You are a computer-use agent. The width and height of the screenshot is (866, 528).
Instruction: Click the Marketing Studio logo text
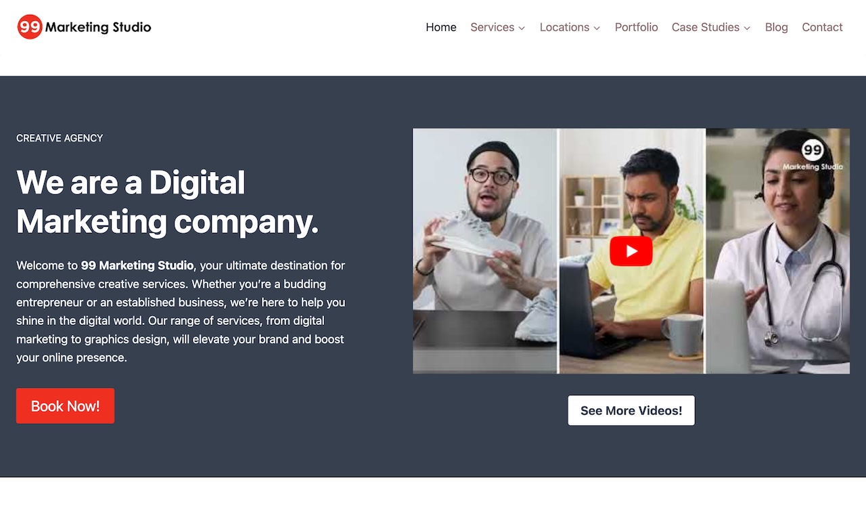pos(98,27)
